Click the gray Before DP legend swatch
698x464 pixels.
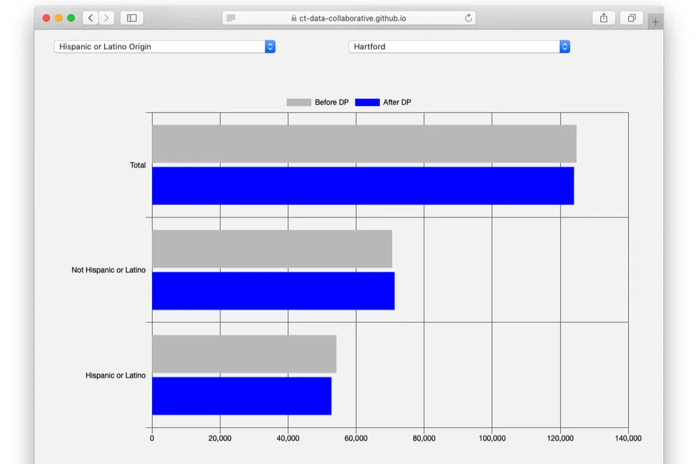(x=298, y=102)
